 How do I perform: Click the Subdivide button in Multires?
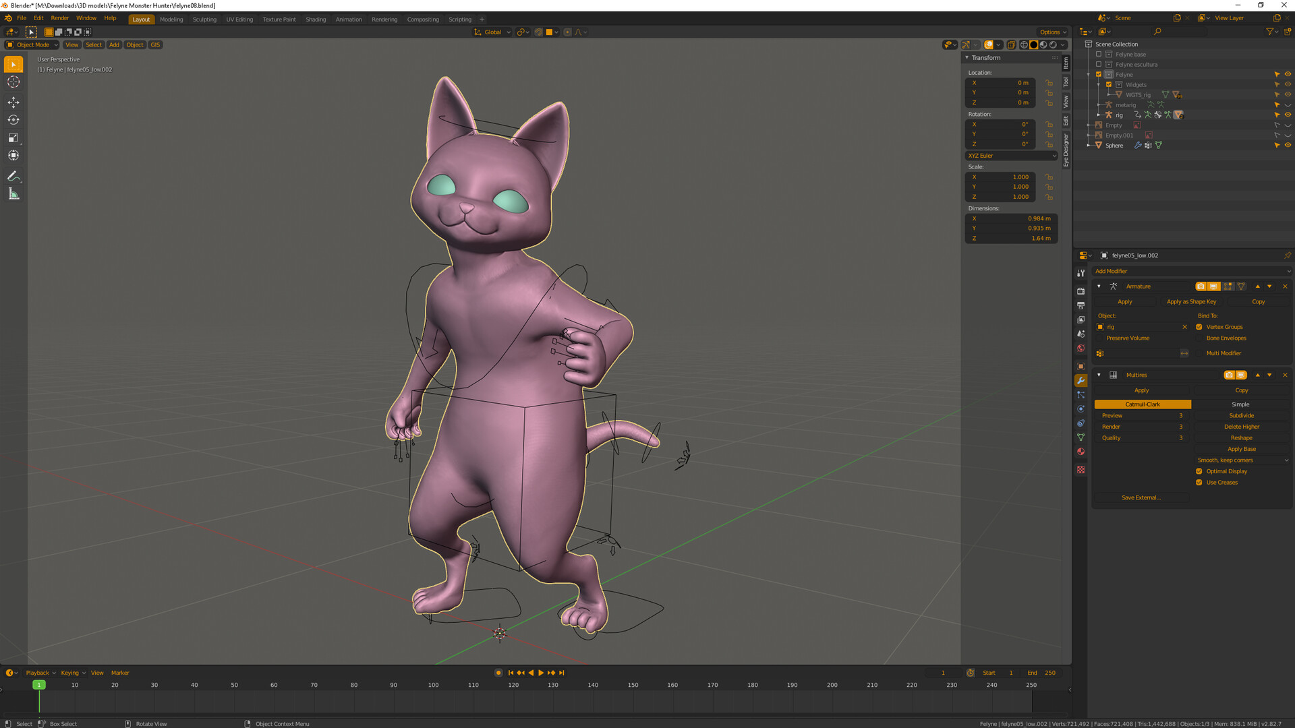pos(1241,416)
